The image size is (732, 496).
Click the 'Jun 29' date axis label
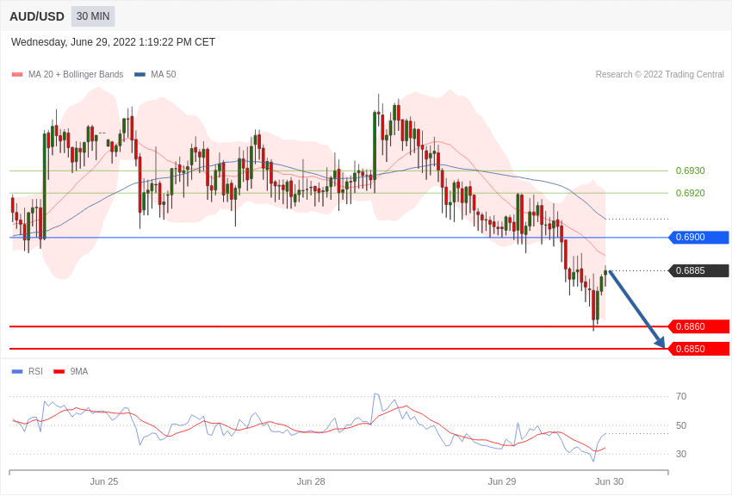pos(502,481)
